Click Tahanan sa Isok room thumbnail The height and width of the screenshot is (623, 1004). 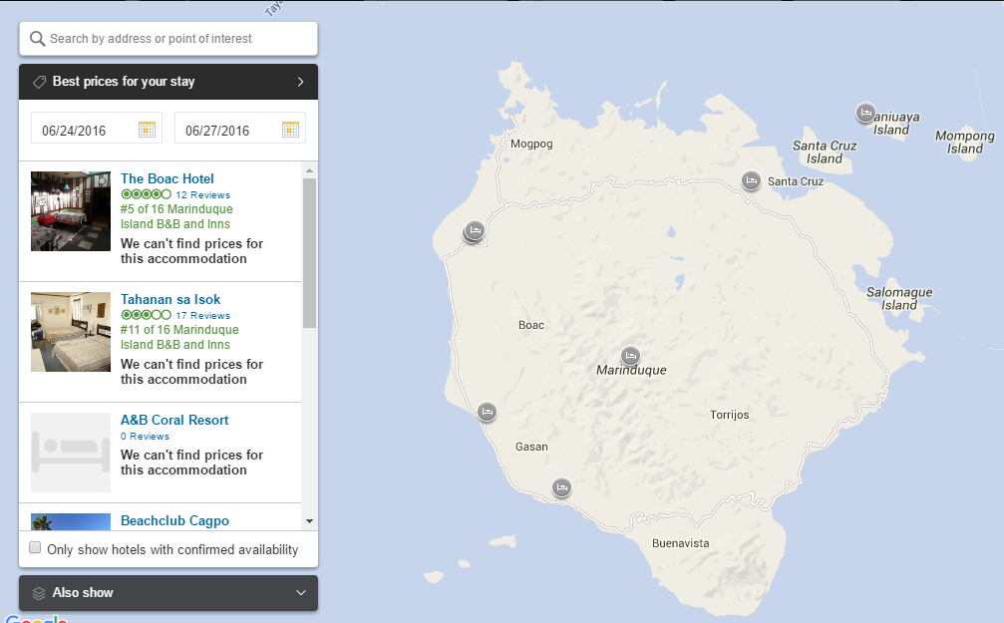coord(71,332)
